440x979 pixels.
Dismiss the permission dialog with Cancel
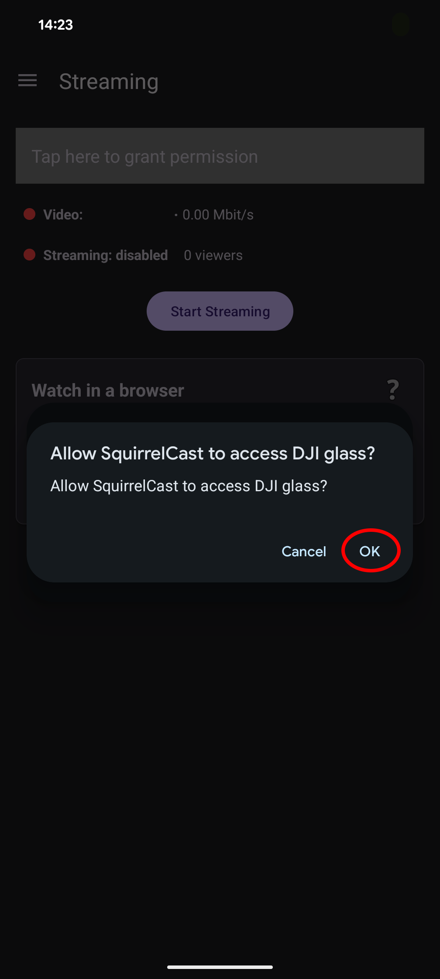click(304, 551)
